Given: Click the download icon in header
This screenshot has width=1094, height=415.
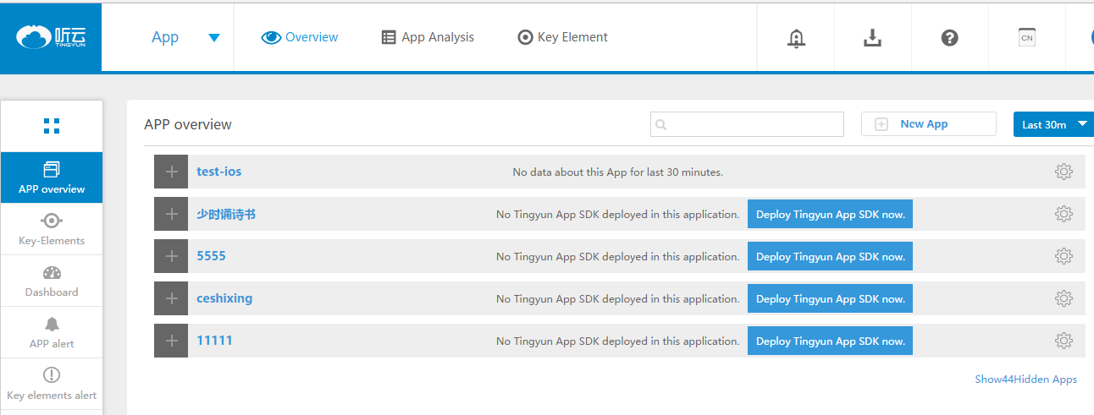Looking at the screenshot, I should (x=872, y=38).
